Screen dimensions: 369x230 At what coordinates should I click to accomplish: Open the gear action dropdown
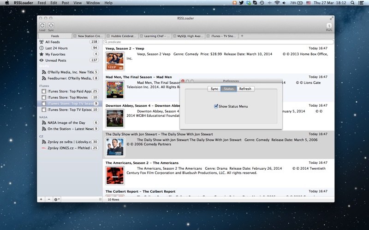pyautogui.click(x=57, y=199)
